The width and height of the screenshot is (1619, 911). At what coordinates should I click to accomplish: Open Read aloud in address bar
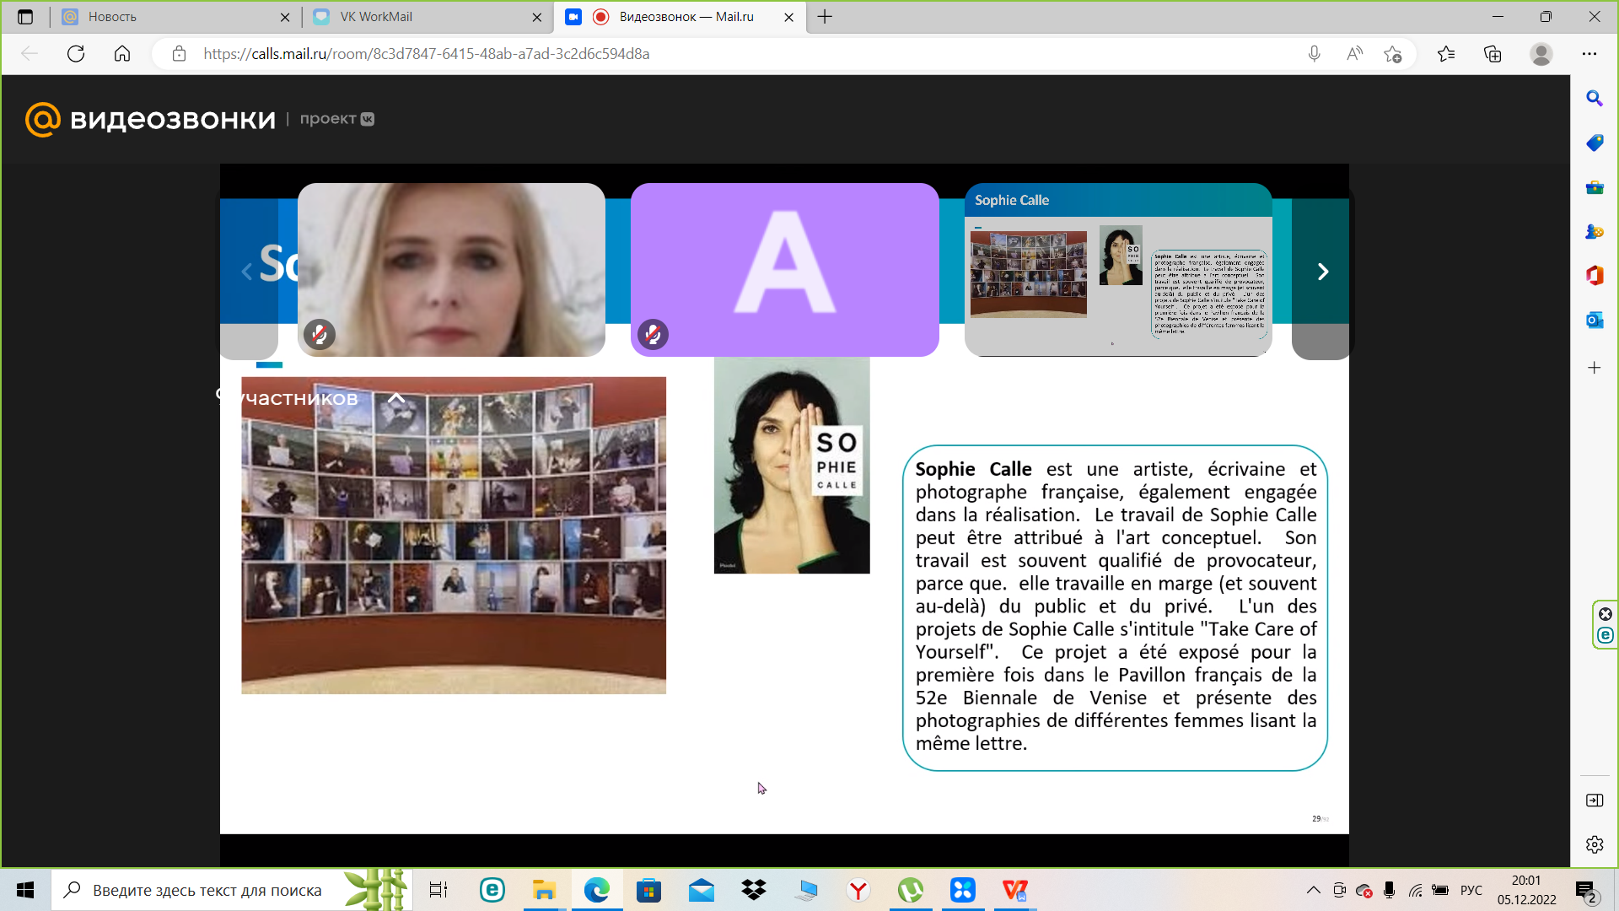(1354, 54)
